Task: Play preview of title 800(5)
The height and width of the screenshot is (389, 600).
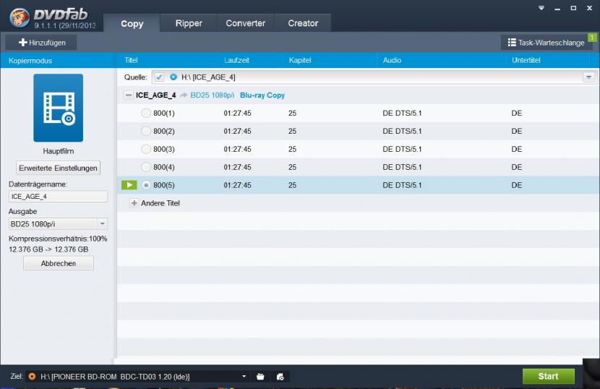Action: pyautogui.click(x=129, y=185)
